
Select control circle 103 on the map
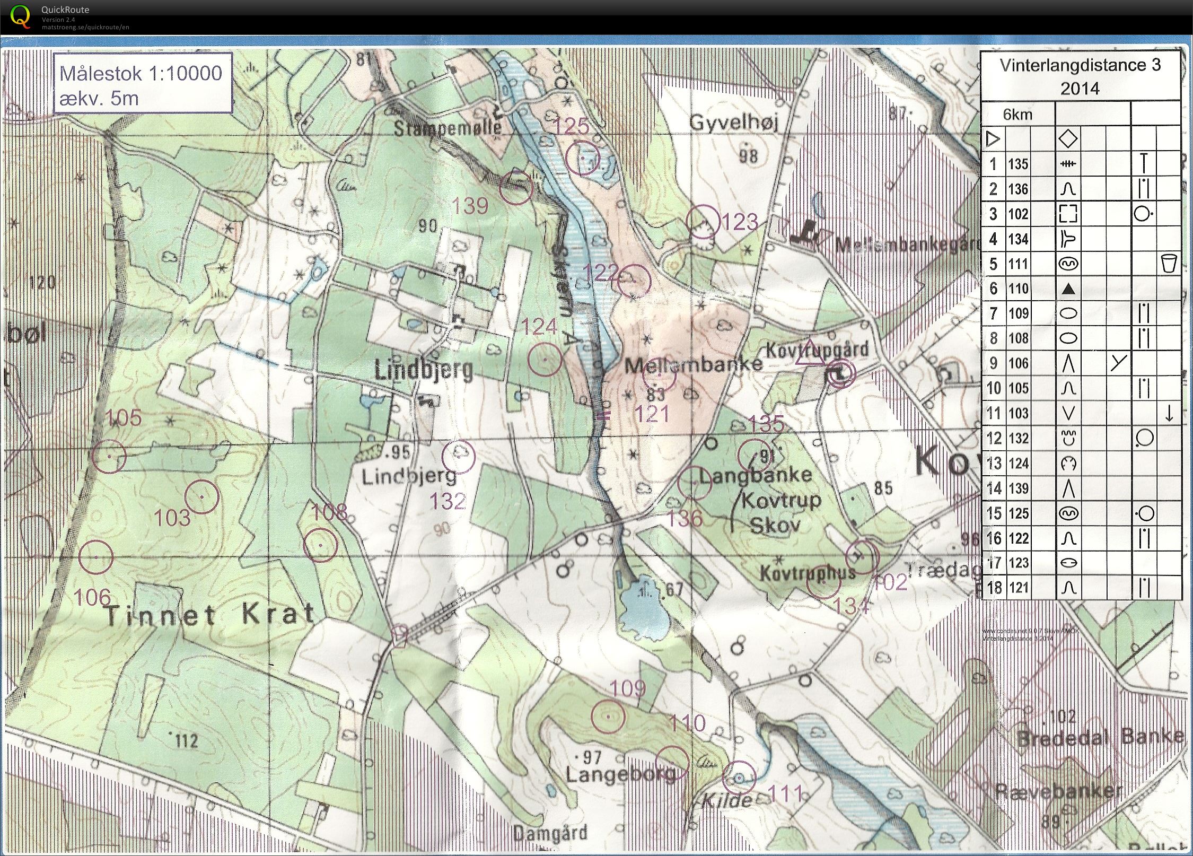click(x=202, y=496)
